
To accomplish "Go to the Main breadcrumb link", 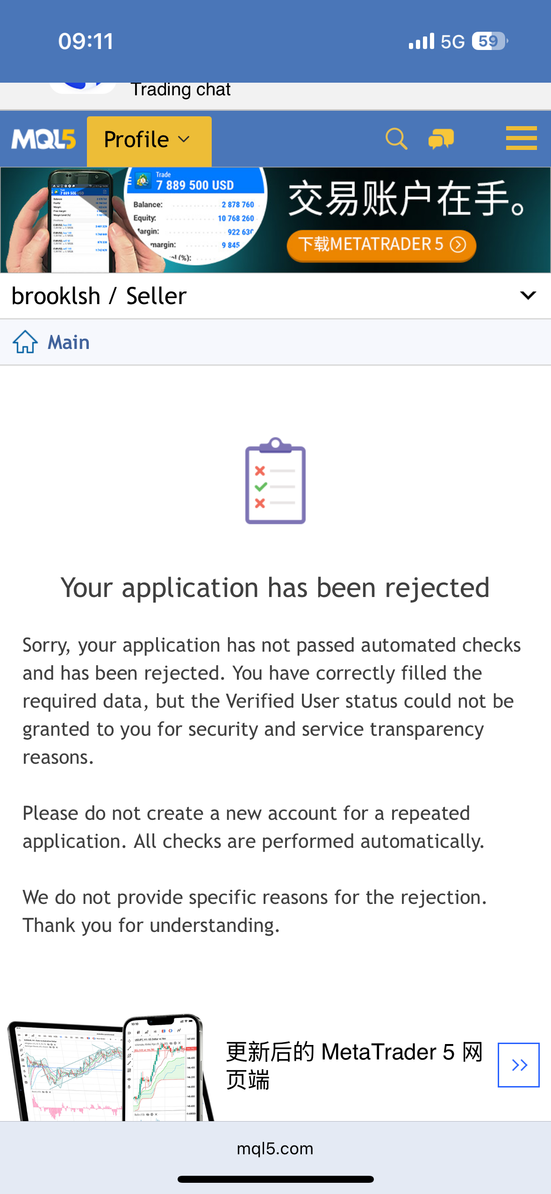I will pos(69,342).
